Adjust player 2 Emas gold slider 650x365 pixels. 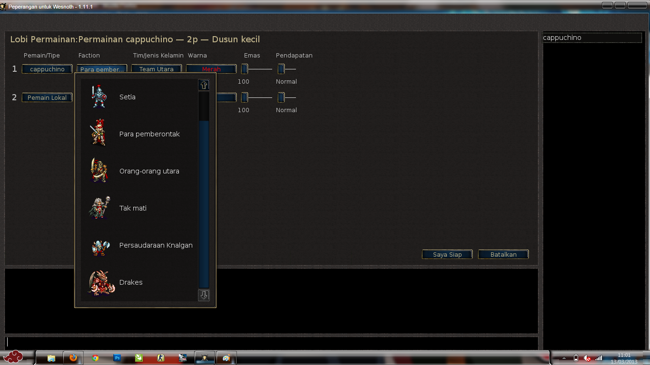pos(245,97)
